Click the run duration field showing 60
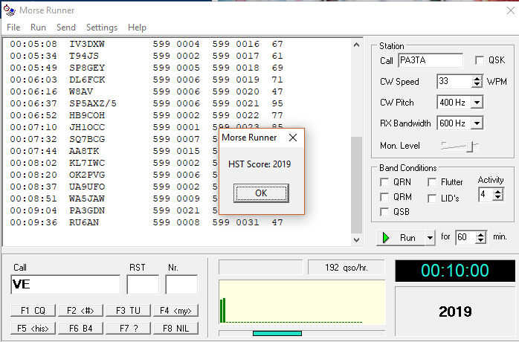Viewport: 519px width, 342px height. [466, 237]
